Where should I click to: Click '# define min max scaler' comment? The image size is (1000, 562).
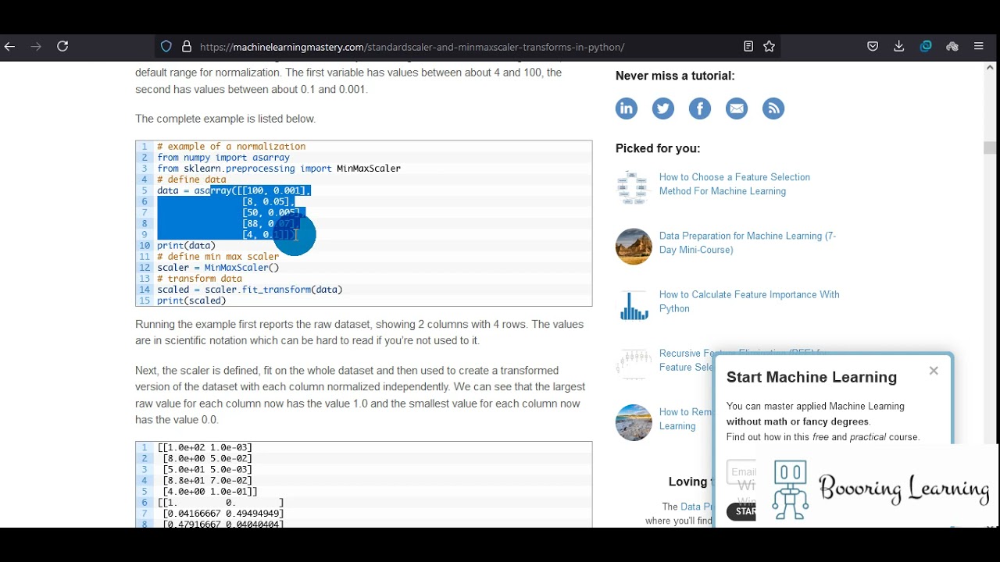[218, 256]
